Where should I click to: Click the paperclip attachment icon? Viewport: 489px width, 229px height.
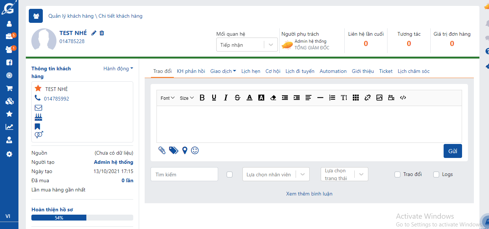162,150
